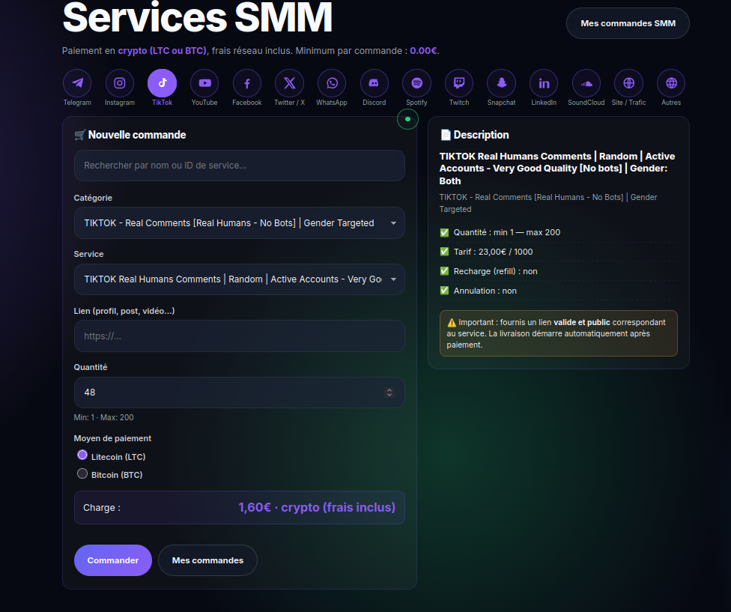Viewport: 731px width, 612px height.
Task: Open the SoundCloud services icon
Action: pos(586,83)
